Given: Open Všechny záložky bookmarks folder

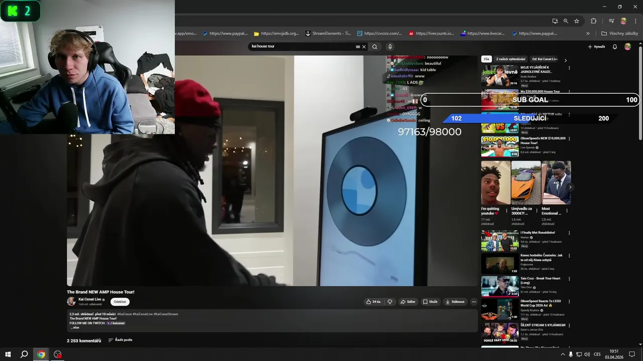Looking at the screenshot, I should pyautogui.click(x=619, y=34).
